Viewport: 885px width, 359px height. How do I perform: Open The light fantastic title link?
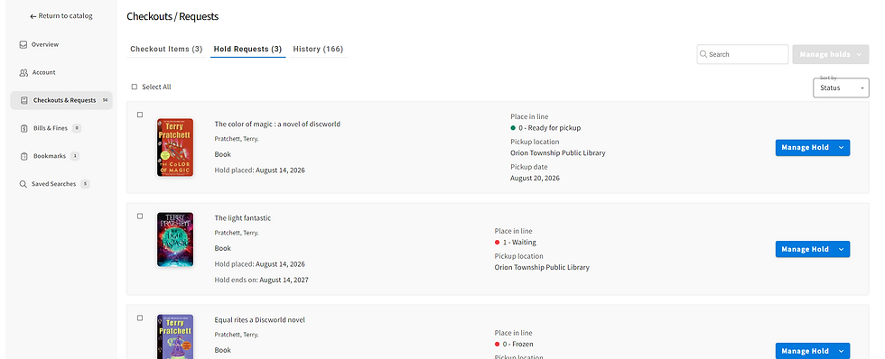click(x=243, y=218)
